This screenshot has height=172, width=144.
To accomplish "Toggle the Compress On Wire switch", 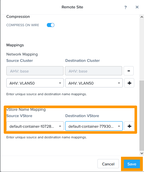I will [x=51, y=25].
